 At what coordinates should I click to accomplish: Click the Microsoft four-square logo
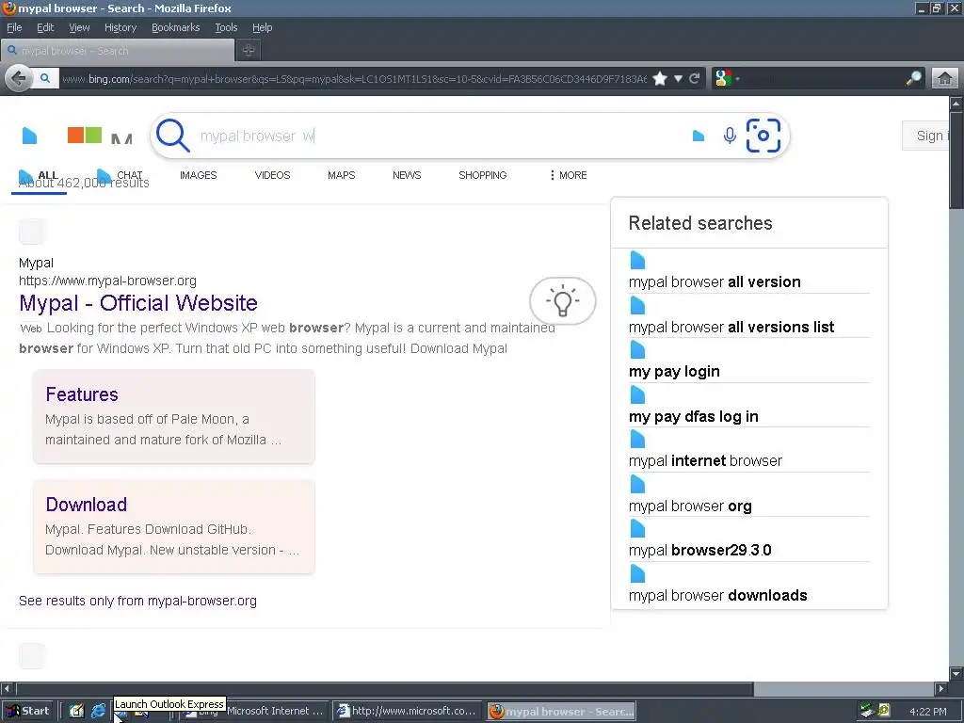(x=85, y=136)
